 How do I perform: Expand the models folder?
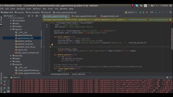coord(11,26)
